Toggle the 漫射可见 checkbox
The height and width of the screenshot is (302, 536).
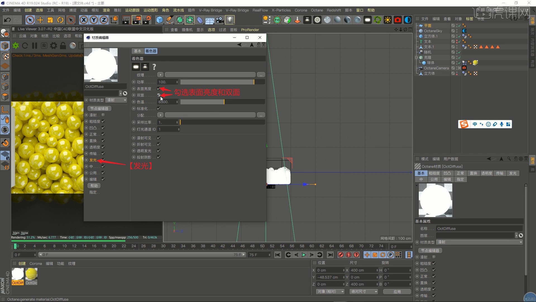coord(159,138)
